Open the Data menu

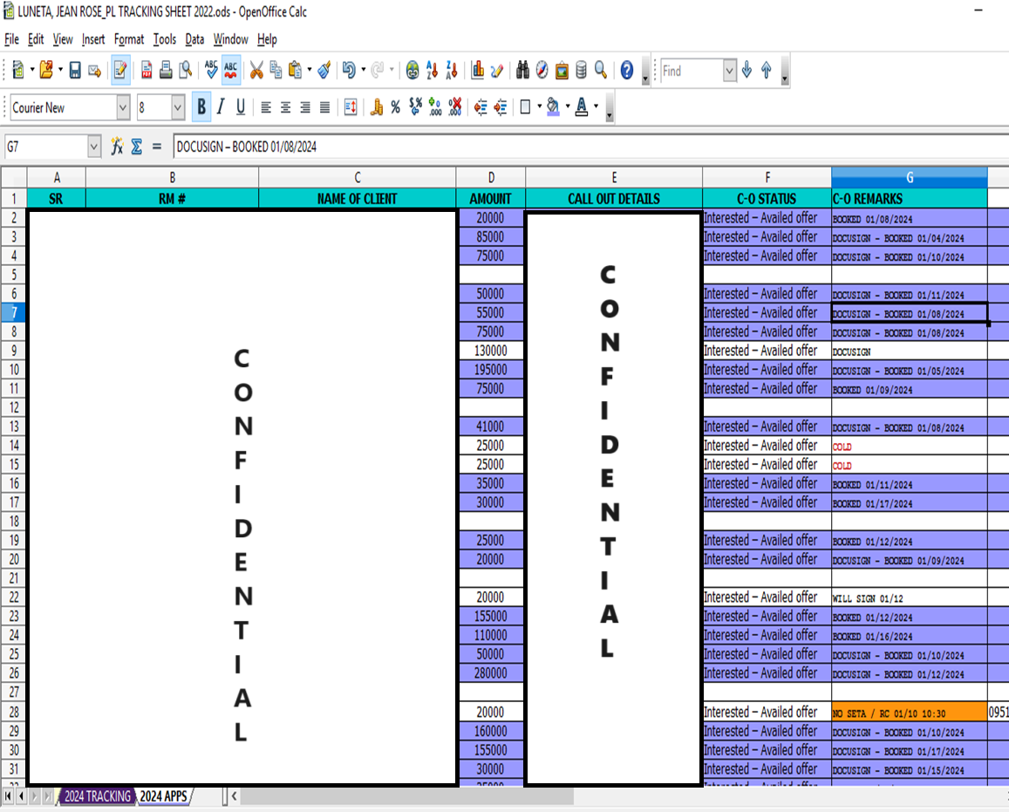coord(194,39)
